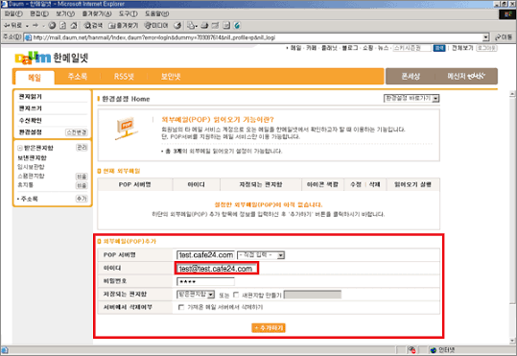This screenshot has height=356, width=517.
Task: Click the 로그아웃 button
Action: [486, 48]
